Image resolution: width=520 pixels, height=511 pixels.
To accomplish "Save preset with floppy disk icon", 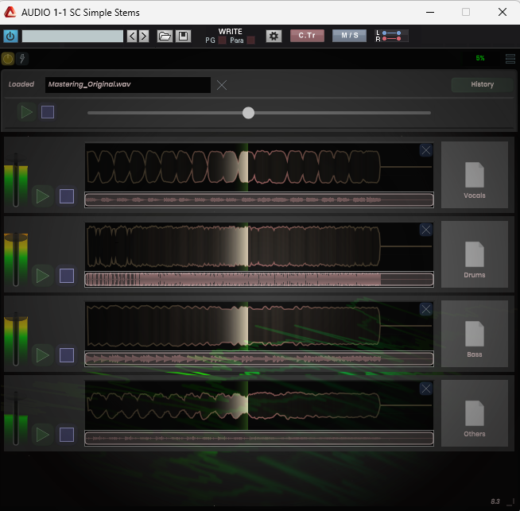I will pos(183,36).
